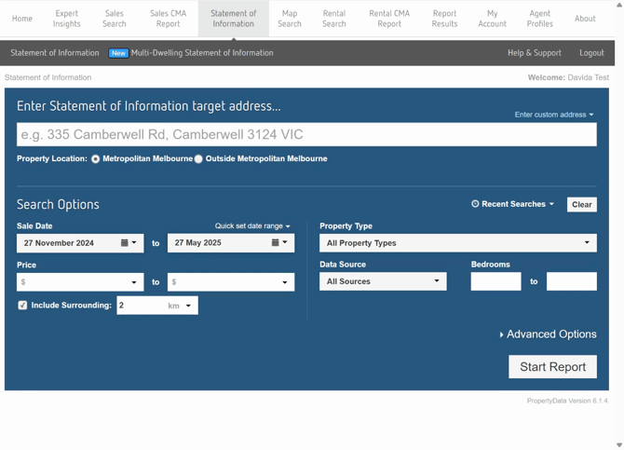Open the start date calendar icon
Image resolution: width=624 pixels, height=450 pixels.
point(125,243)
